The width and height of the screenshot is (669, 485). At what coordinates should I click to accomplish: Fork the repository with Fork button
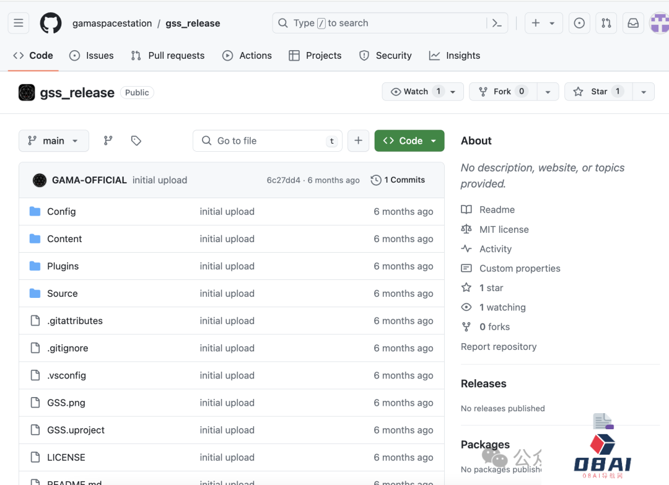pyautogui.click(x=503, y=92)
